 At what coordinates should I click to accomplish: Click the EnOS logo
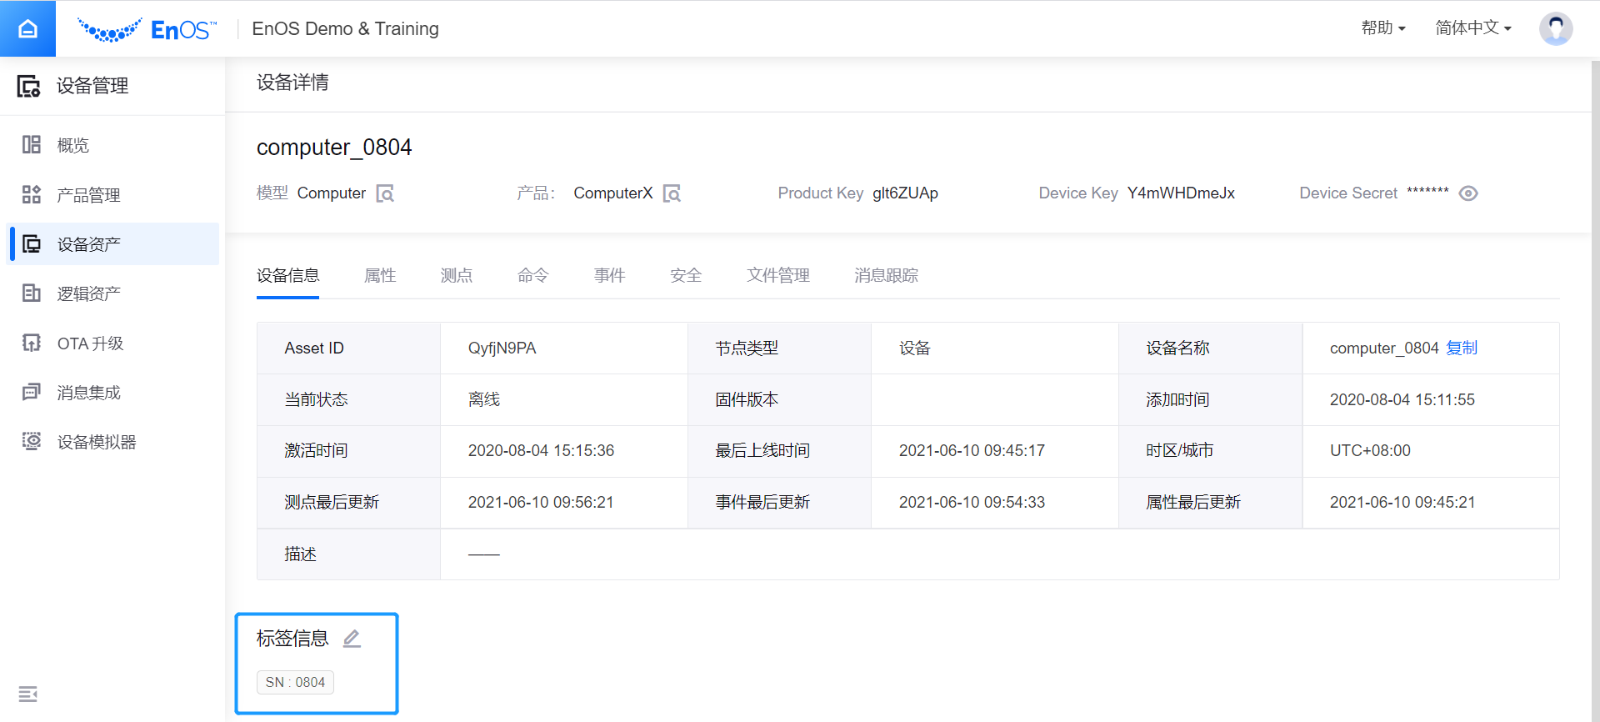coord(147,29)
